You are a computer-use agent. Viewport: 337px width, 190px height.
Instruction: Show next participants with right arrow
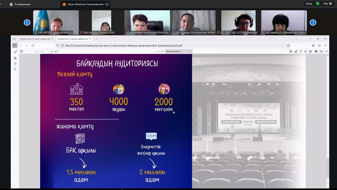tap(313, 23)
